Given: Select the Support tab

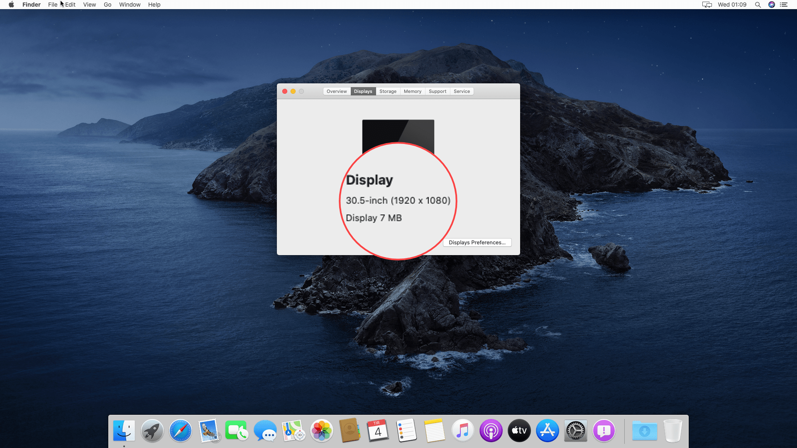Looking at the screenshot, I should (x=438, y=91).
